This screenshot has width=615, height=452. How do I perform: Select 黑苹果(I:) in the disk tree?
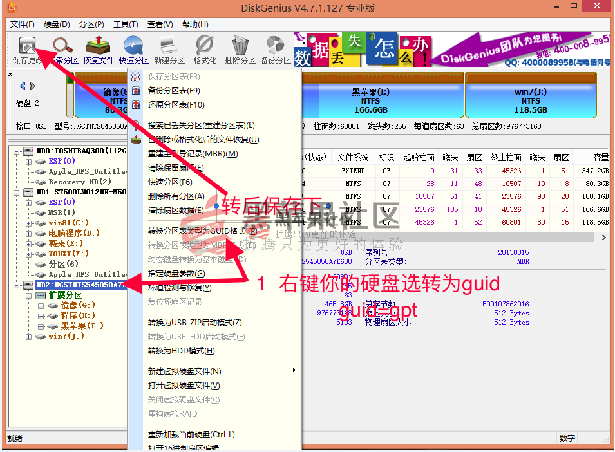coord(82,326)
